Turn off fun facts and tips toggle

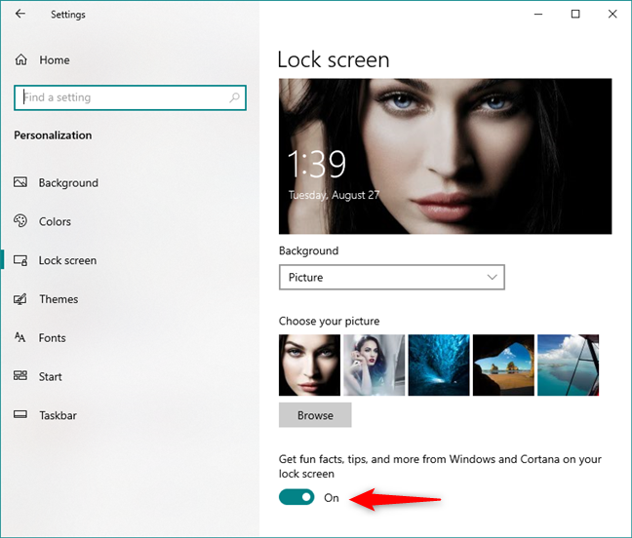click(296, 497)
